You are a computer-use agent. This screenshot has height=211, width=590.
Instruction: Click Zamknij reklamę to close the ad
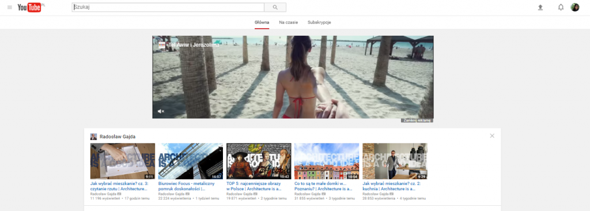tap(417, 120)
